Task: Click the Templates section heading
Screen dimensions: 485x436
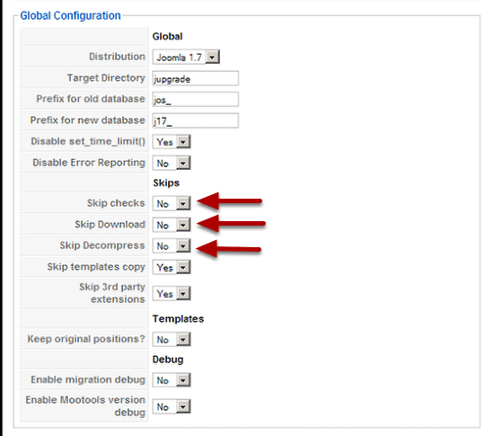Action: [x=178, y=318]
